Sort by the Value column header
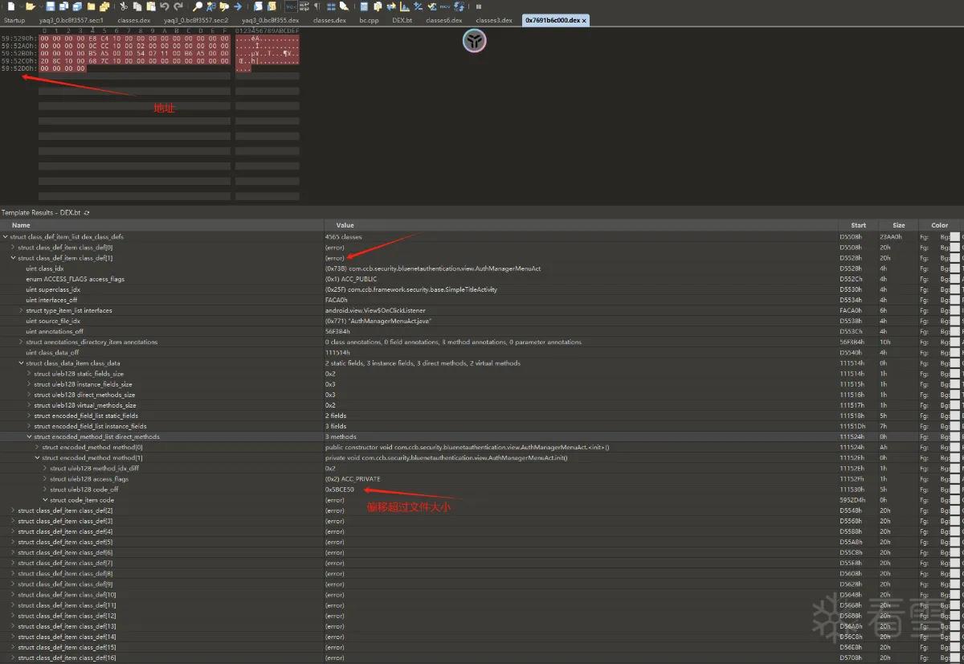Viewport: 964px width, 664px height. pos(582,225)
